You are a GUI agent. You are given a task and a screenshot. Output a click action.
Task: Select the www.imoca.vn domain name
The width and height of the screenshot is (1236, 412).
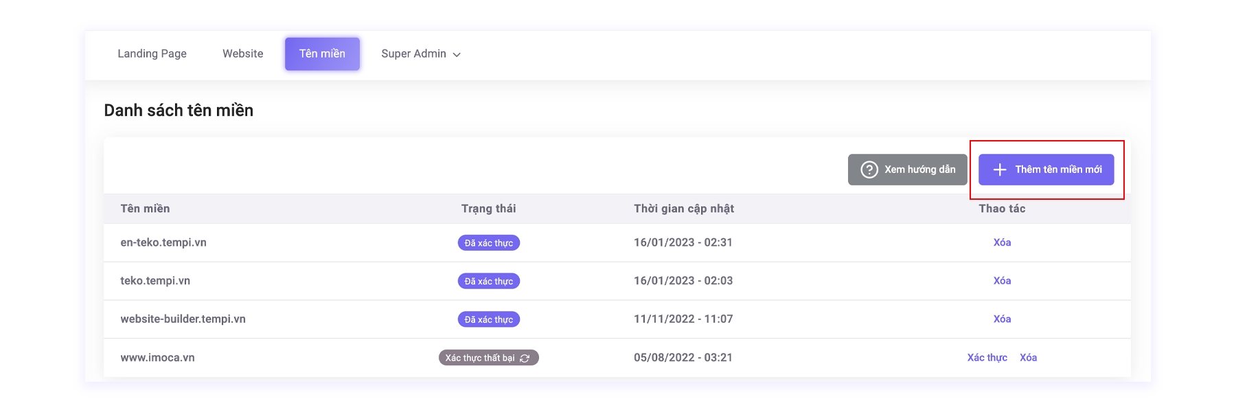click(x=157, y=358)
